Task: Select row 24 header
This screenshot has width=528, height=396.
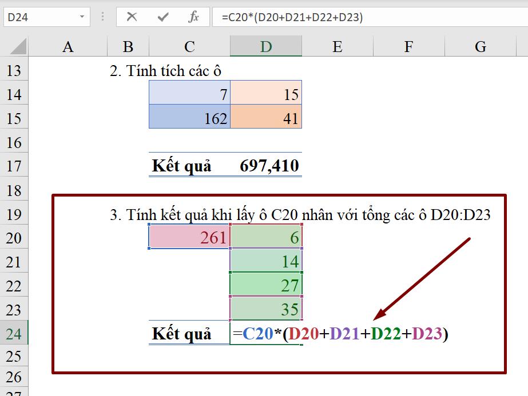Action: pyautogui.click(x=13, y=333)
